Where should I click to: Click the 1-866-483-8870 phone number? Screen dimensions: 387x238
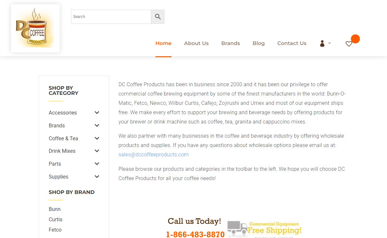coord(195,234)
